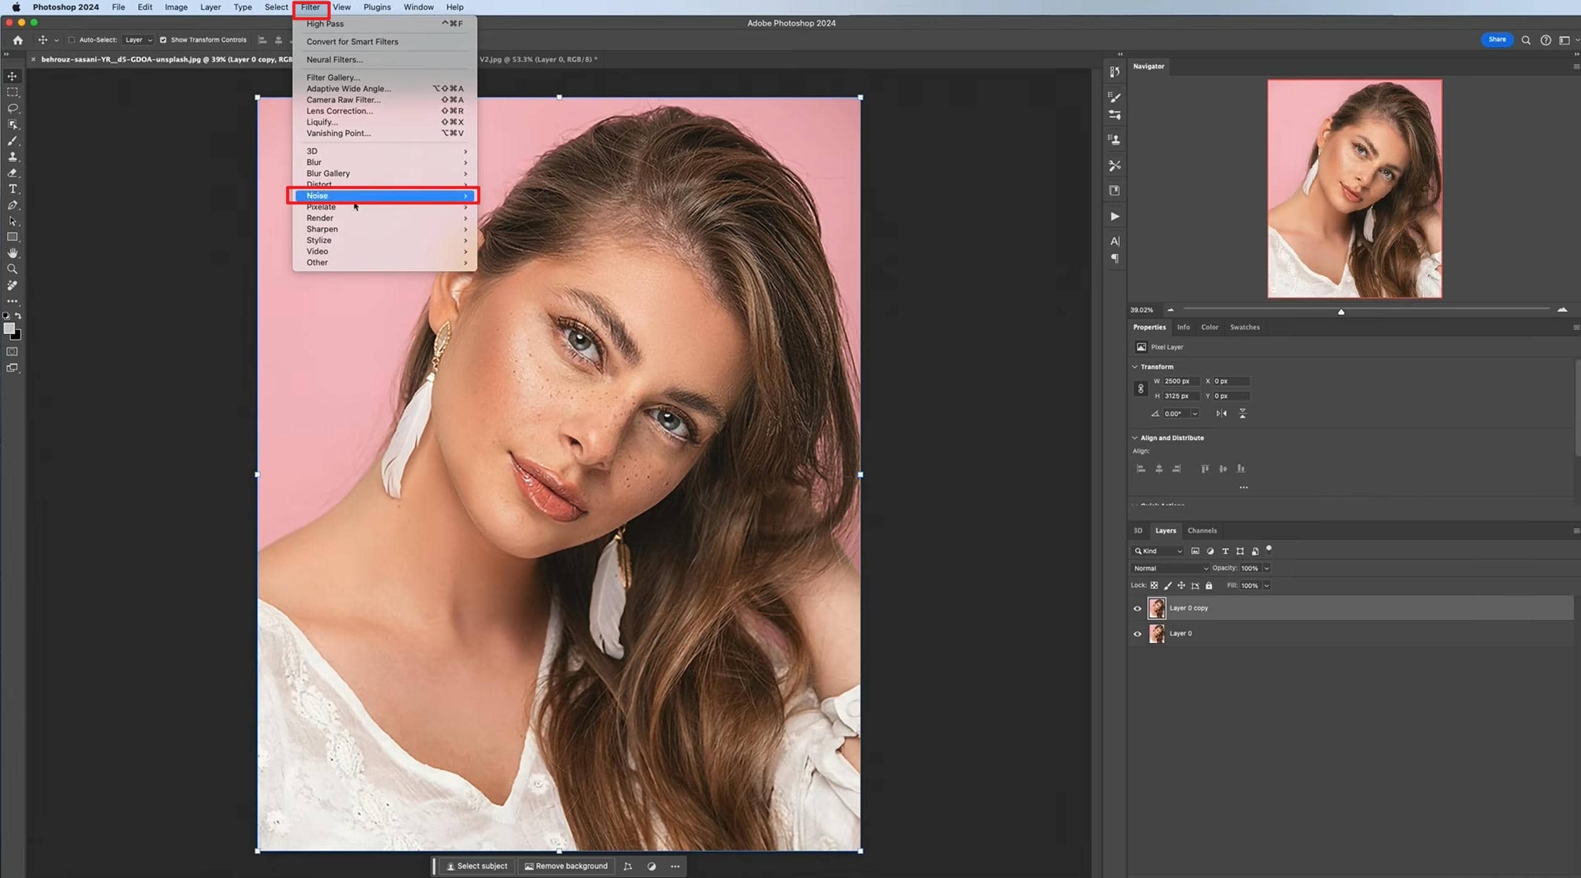Toggle the width-height link constraint

point(1141,388)
